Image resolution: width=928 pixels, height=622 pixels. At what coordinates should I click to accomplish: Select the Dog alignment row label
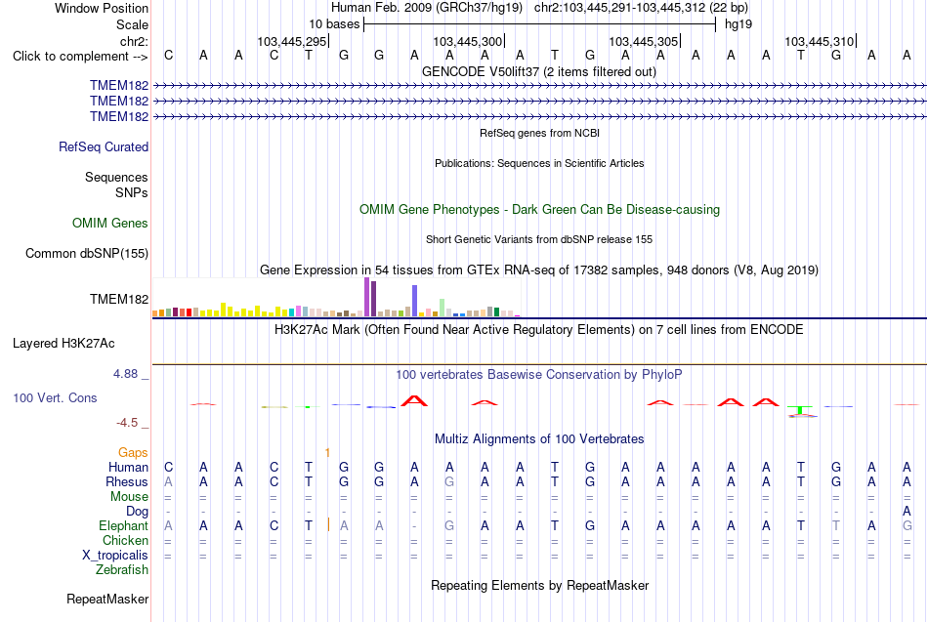coord(137,512)
